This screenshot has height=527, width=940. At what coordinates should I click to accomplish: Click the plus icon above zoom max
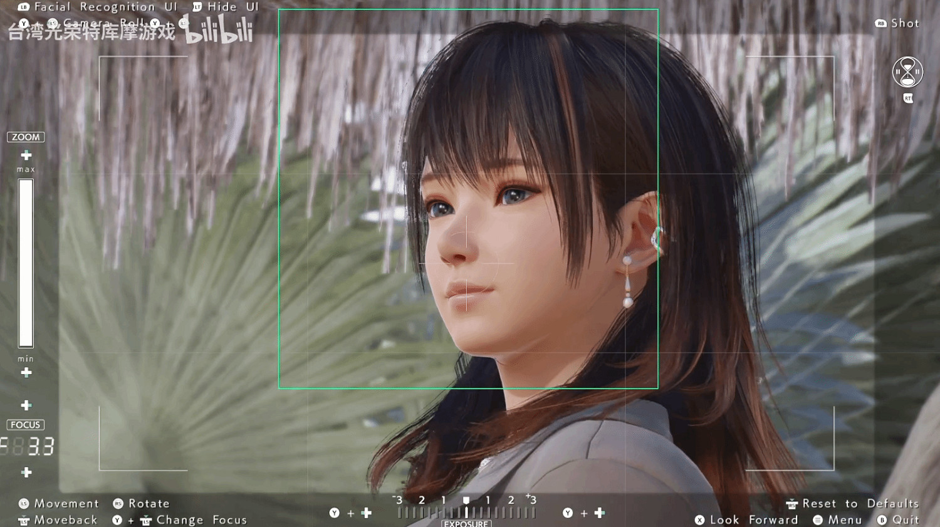point(26,155)
